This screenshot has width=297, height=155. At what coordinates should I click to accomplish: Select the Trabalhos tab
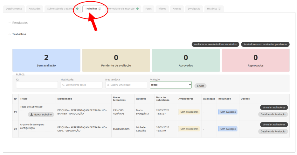pos(93,9)
